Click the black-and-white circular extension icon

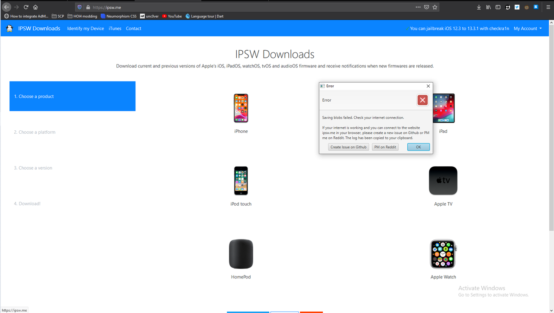[508, 7]
